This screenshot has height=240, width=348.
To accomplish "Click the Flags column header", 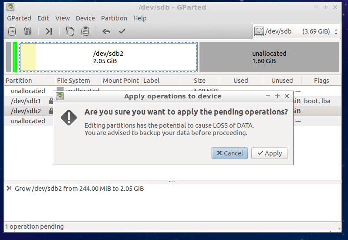I will (321, 81).
